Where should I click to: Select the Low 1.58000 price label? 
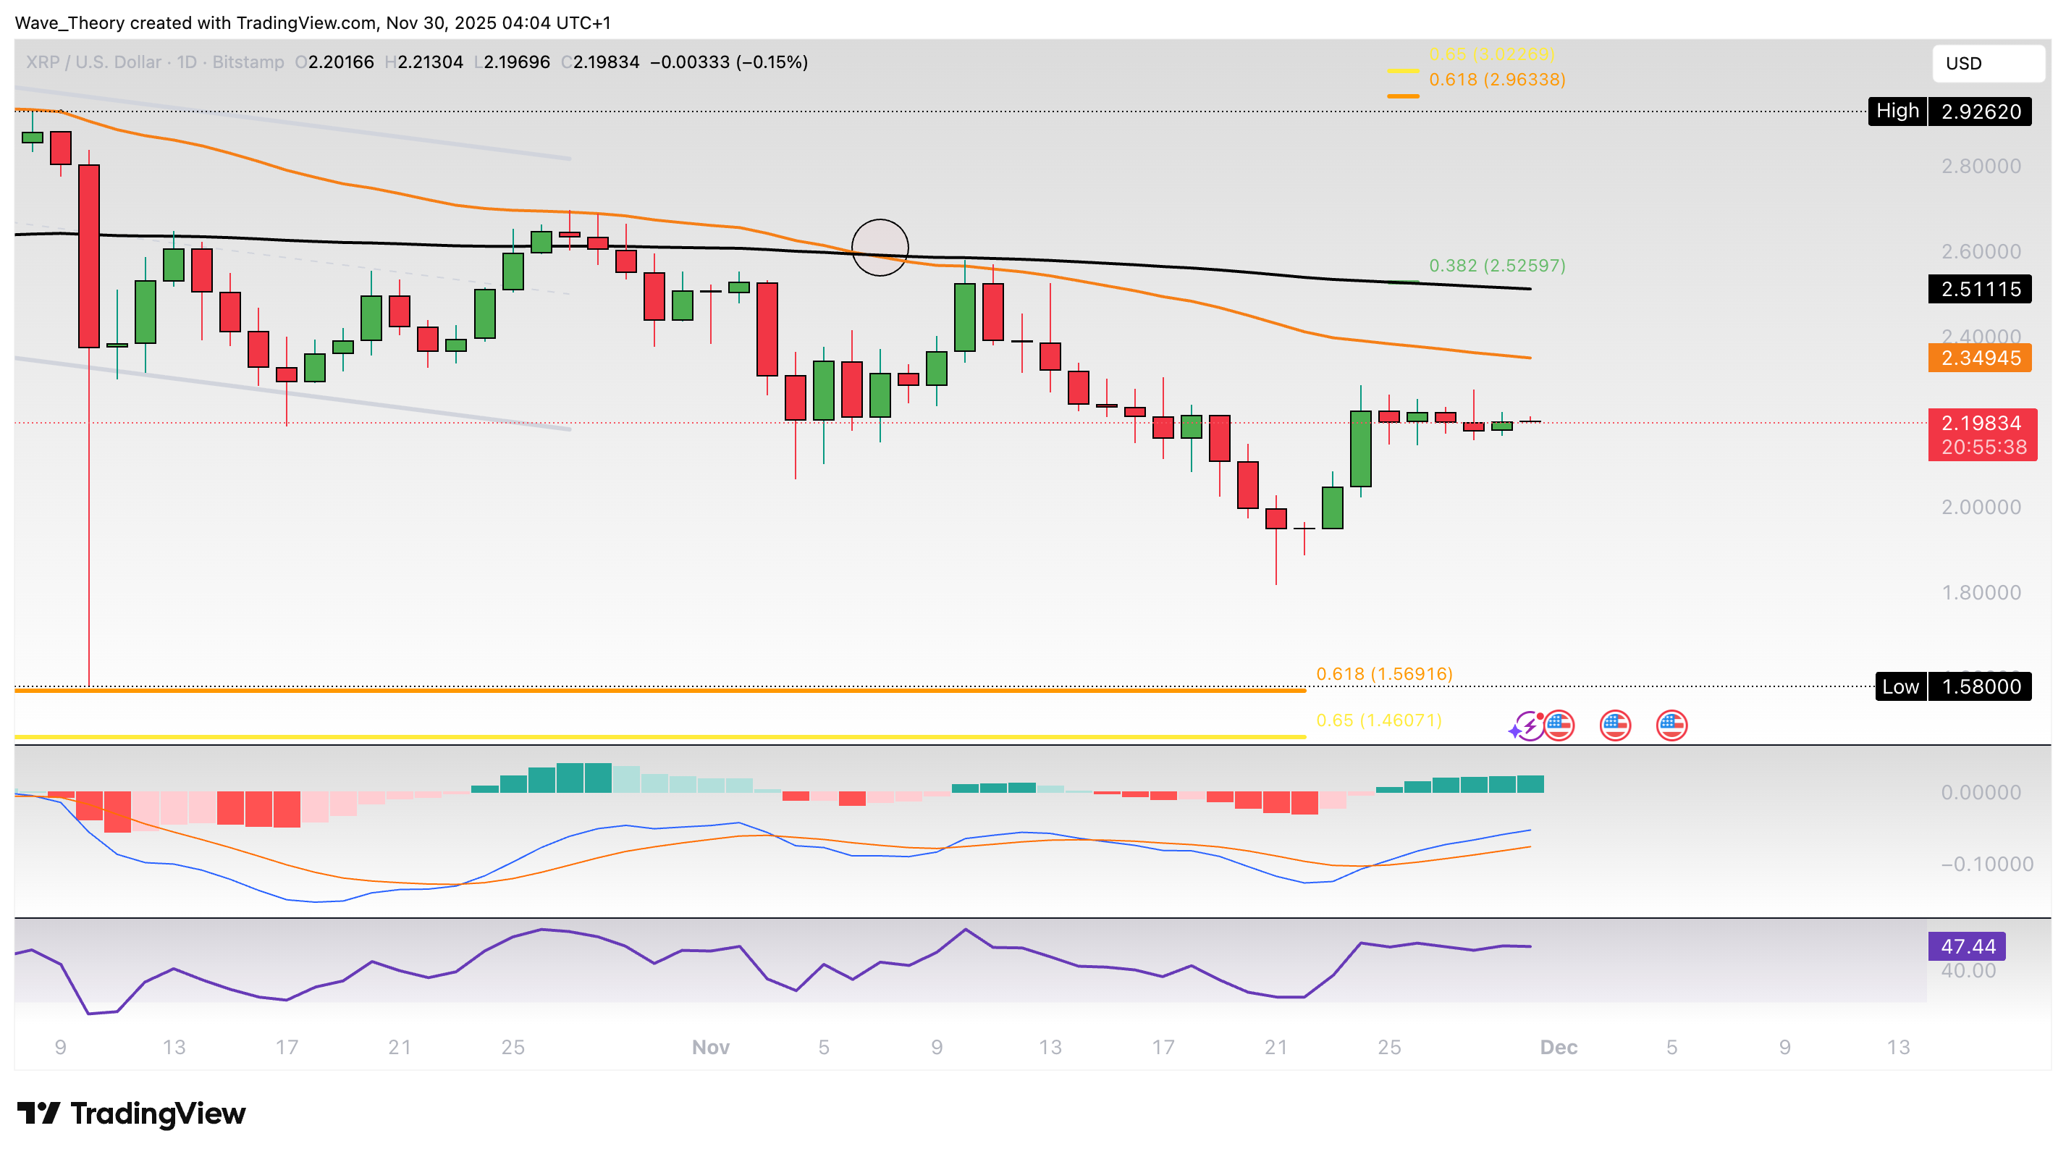pos(1953,687)
